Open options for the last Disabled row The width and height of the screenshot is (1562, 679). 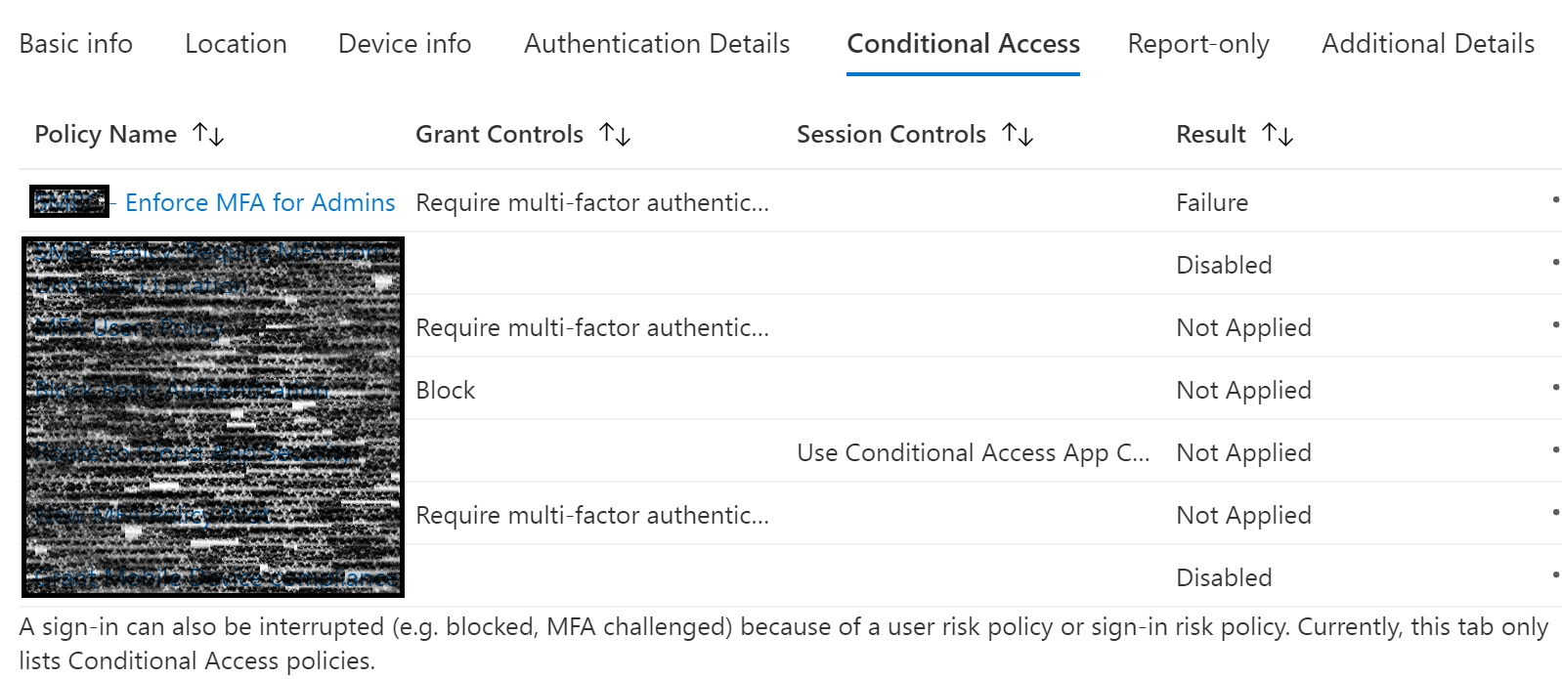(1552, 574)
